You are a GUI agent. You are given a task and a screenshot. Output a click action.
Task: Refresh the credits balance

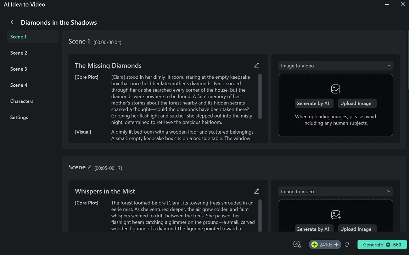coord(347,245)
